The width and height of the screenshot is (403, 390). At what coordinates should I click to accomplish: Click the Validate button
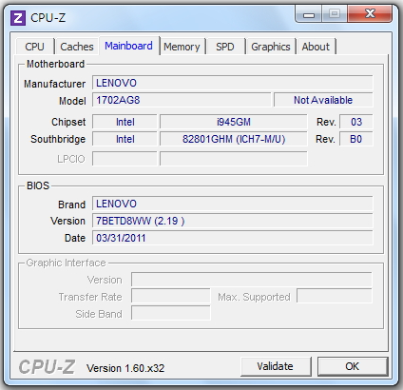276,366
